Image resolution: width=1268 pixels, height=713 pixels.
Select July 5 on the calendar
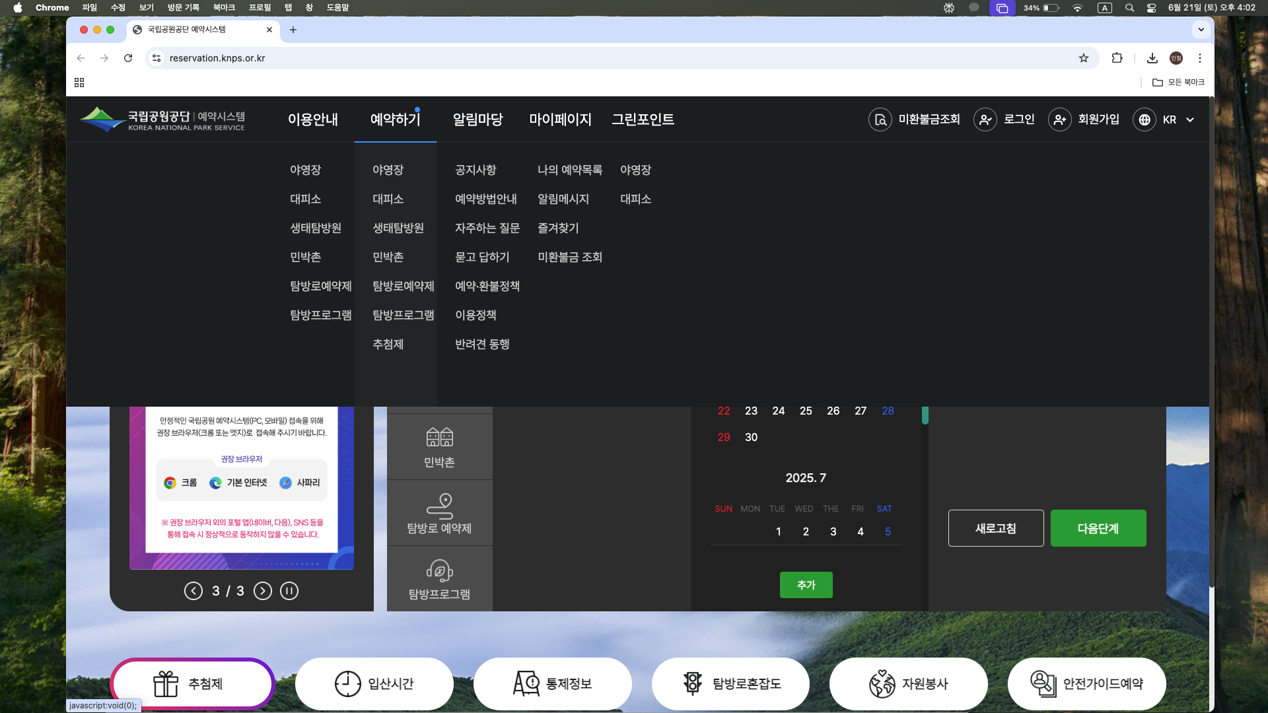pyautogui.click(x=888, y=531)
